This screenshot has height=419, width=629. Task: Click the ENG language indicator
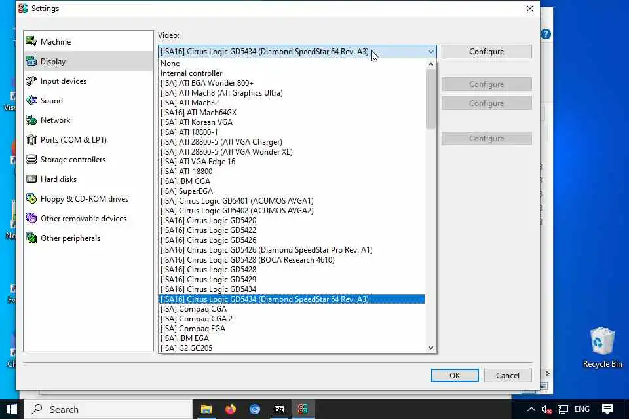tap(582, 409)
